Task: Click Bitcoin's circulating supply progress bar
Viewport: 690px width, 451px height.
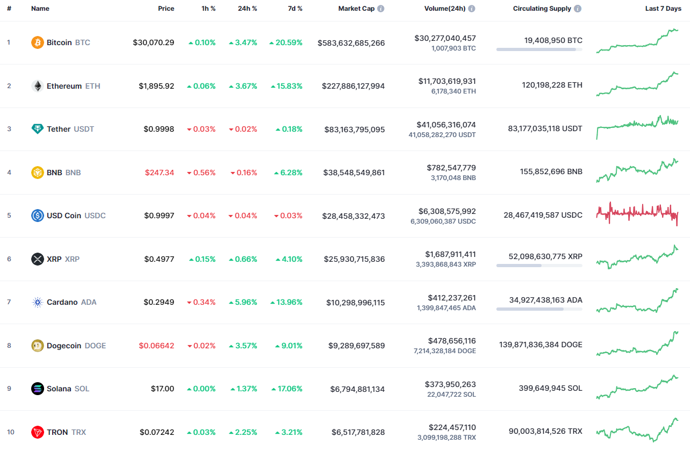Action: coord(538,49)
